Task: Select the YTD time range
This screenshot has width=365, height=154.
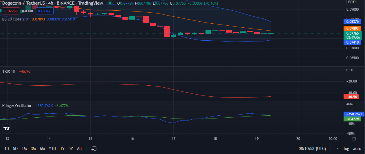Action: pyautogui.click(x=52, y=149)
